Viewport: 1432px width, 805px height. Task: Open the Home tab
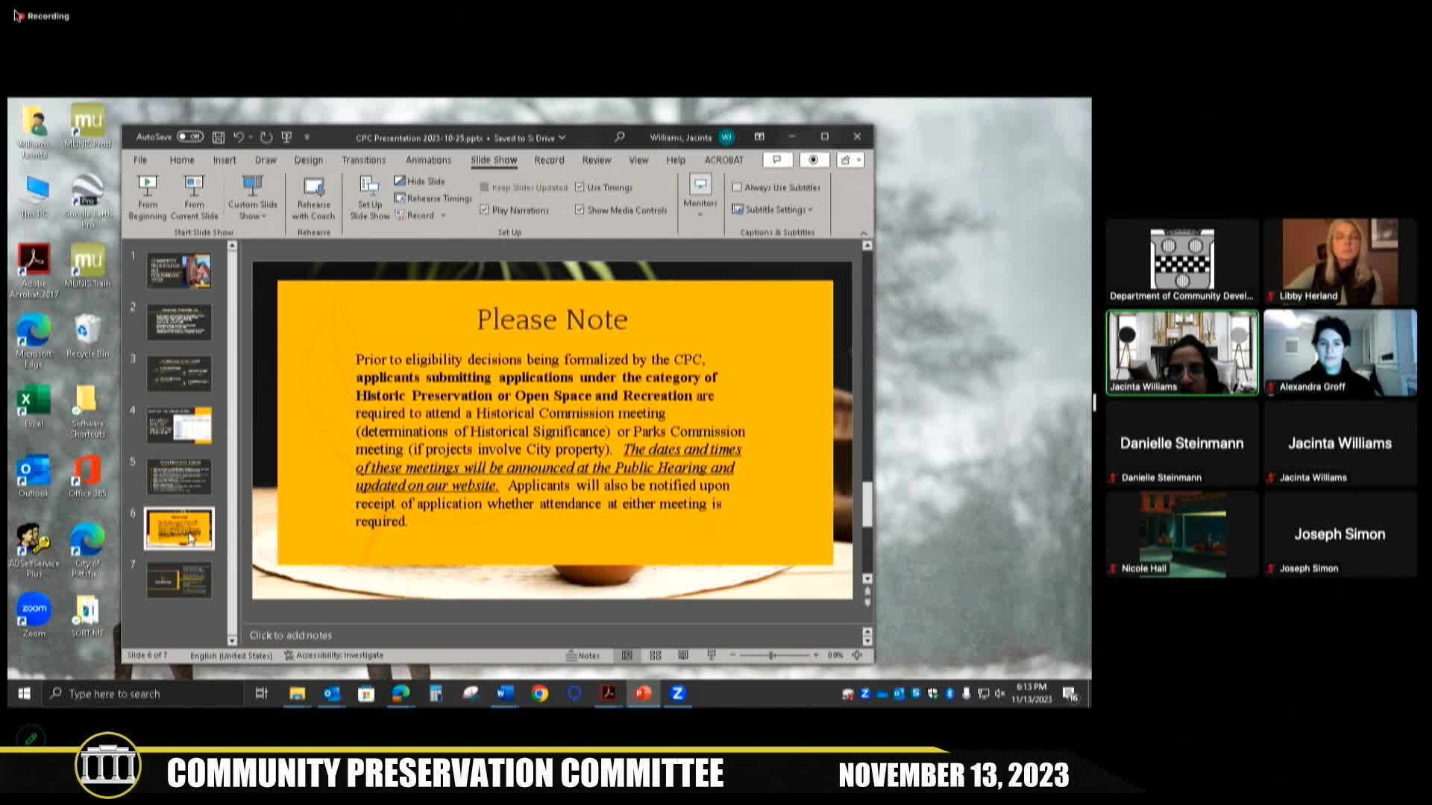pos(181,160)
